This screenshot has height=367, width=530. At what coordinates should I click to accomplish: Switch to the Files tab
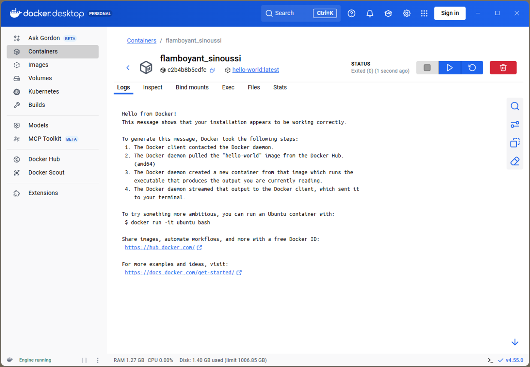coord(254,87)
